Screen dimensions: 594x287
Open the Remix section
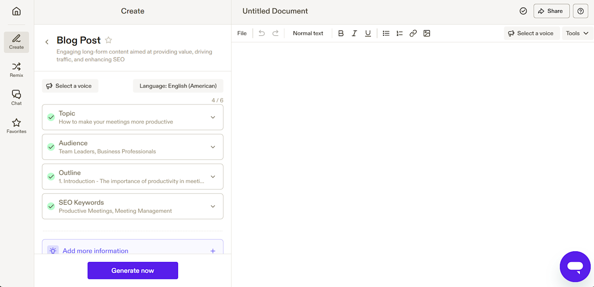(17, 70)
